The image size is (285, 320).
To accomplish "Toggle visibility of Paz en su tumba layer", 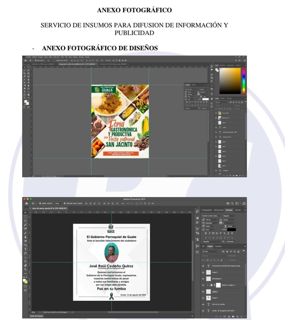I will tap(203, 304).
